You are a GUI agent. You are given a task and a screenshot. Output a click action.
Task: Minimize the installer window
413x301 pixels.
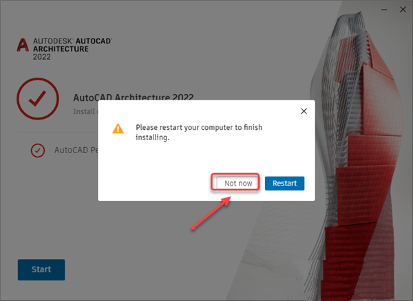(x=384, y=10)
